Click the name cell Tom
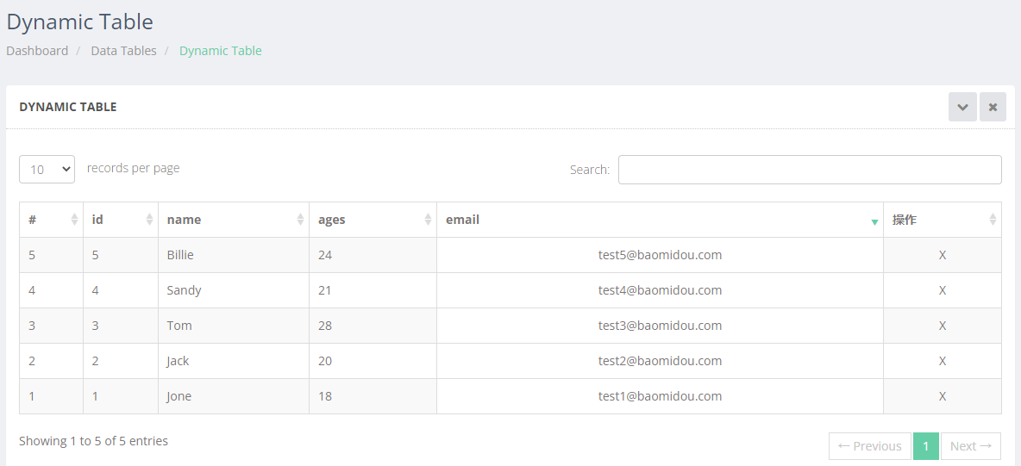1021x466 pixels. click(x=234, y=326)
